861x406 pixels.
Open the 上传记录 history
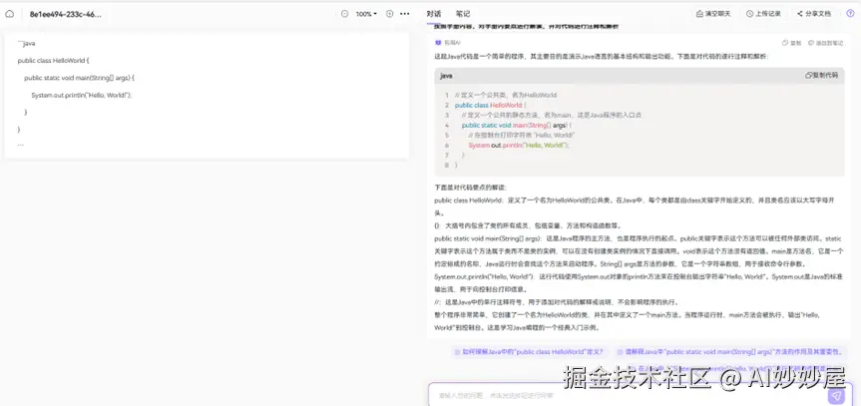pyautogui.click(x=763, y=14)
